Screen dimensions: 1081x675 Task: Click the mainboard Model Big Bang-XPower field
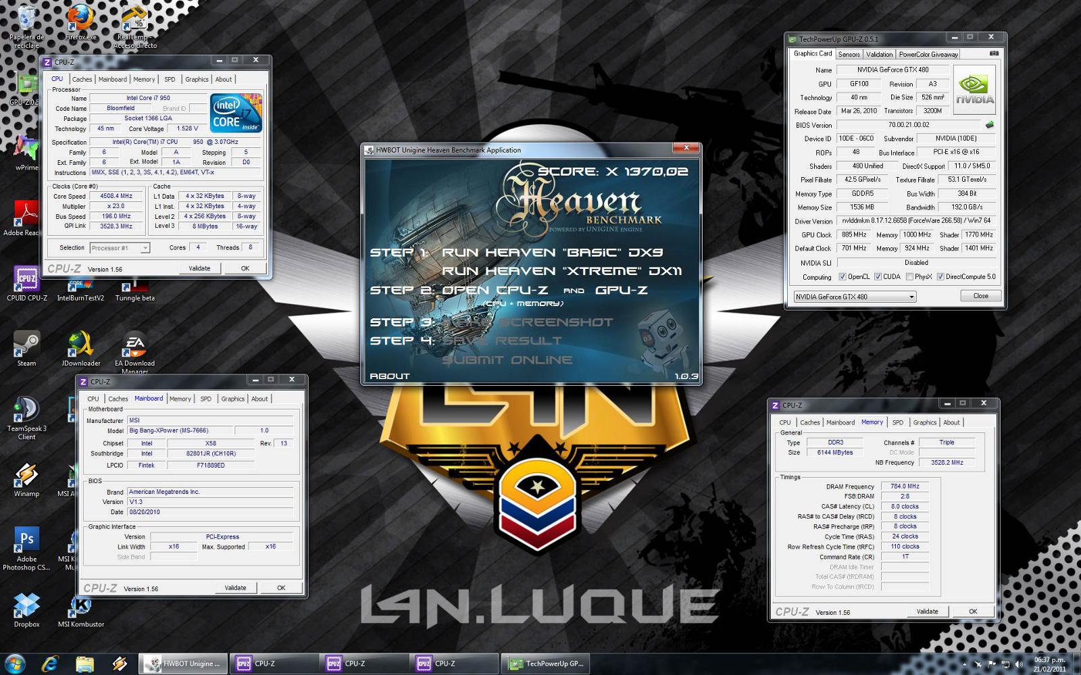click(178, 430)
